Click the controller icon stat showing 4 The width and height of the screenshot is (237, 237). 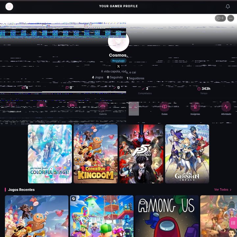[25, 88]
